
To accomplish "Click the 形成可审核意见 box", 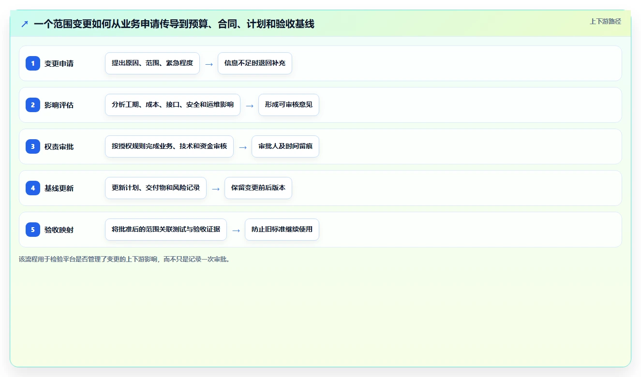I will [289, 105].
